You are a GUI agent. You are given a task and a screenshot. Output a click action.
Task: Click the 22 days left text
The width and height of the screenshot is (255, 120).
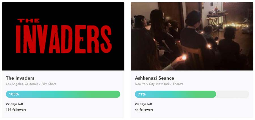pos(15,104)
